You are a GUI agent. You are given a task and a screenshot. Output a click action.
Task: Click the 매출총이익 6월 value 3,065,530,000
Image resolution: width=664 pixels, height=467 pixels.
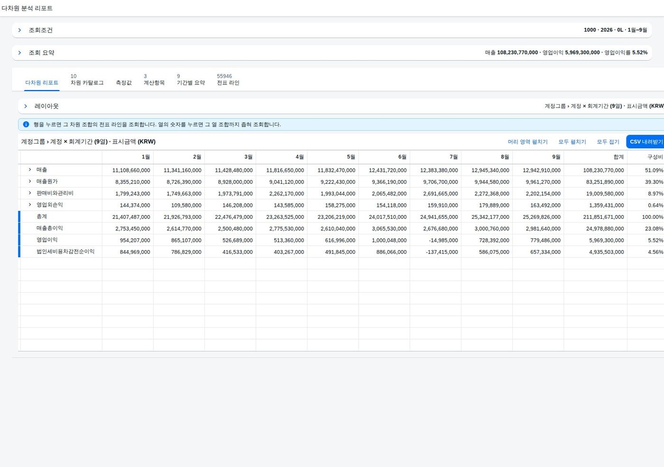click(389, 229)
